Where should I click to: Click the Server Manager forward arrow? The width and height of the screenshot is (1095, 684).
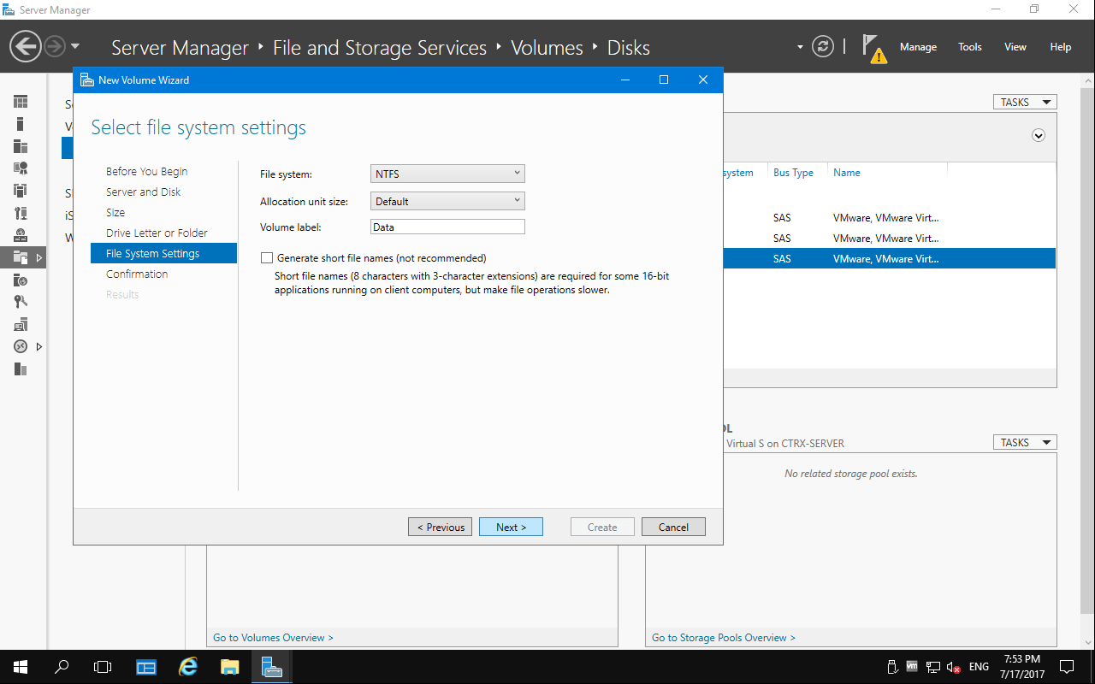click(x=55, y=46)
